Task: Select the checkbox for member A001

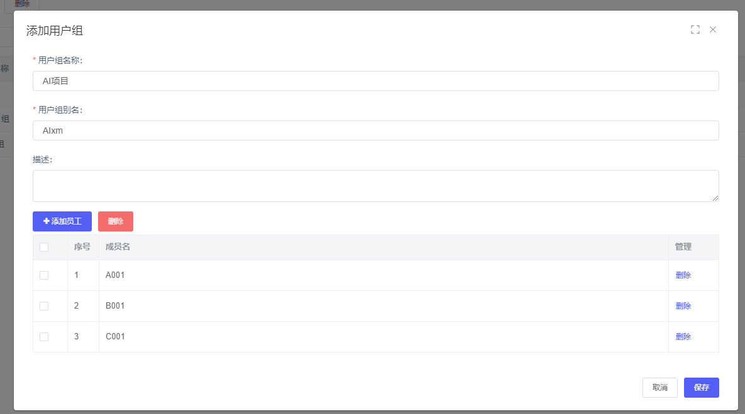Action: point(44,275)
